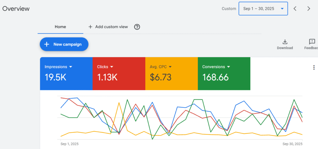Screen dimensions: 318x149
Task: Open the Feedback icon
Action: tap(312, 42)
